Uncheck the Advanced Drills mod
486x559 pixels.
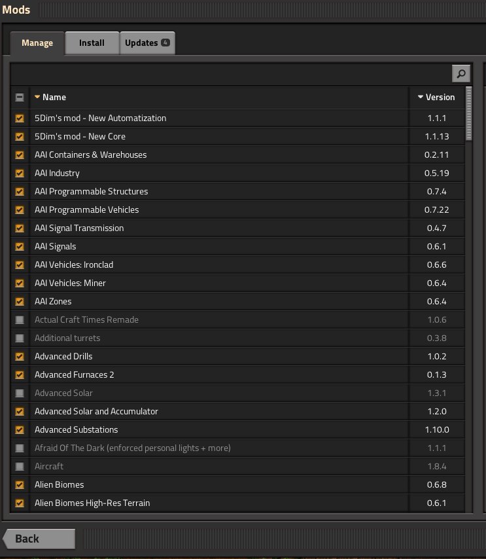(x=20, y=357)
